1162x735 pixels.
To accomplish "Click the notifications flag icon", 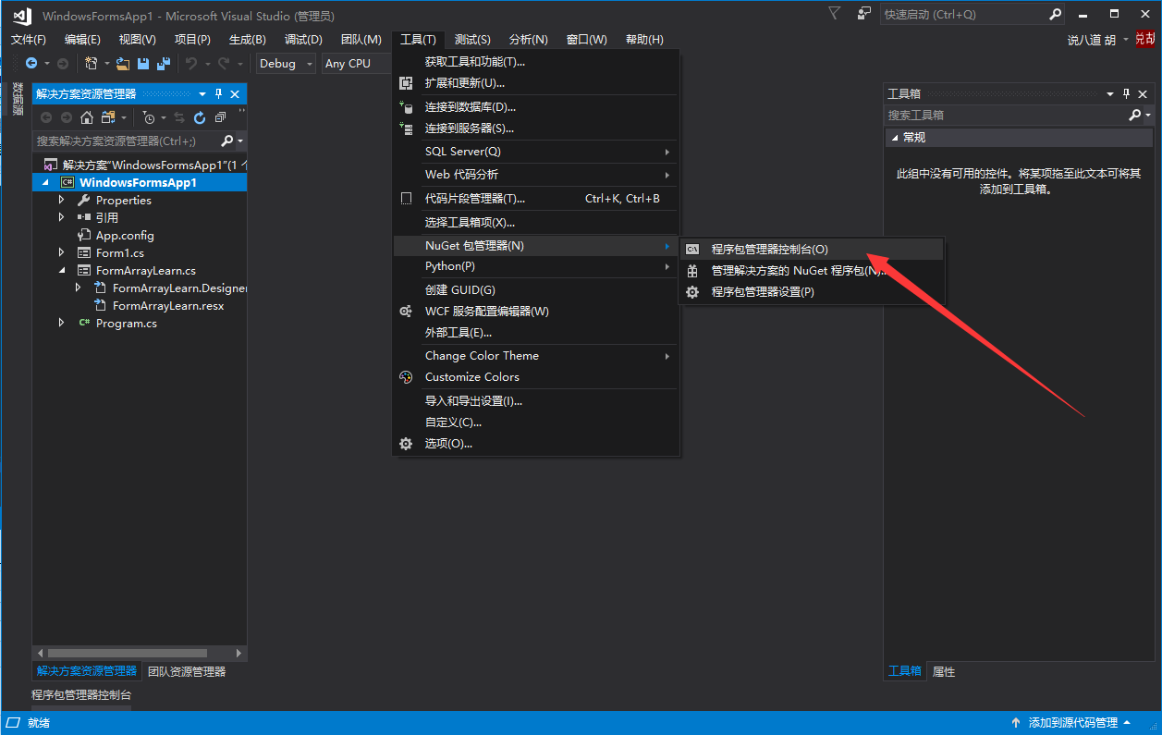I will [x=834, y=14].
